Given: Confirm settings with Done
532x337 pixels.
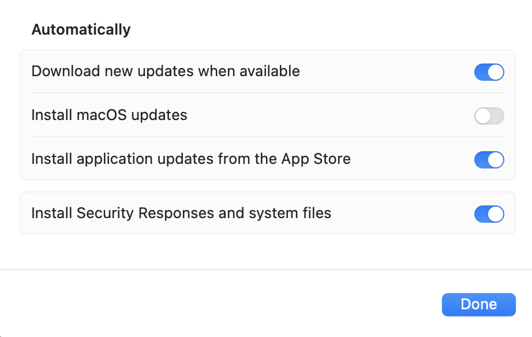Looking at the screenshot, I should [478, 304].
